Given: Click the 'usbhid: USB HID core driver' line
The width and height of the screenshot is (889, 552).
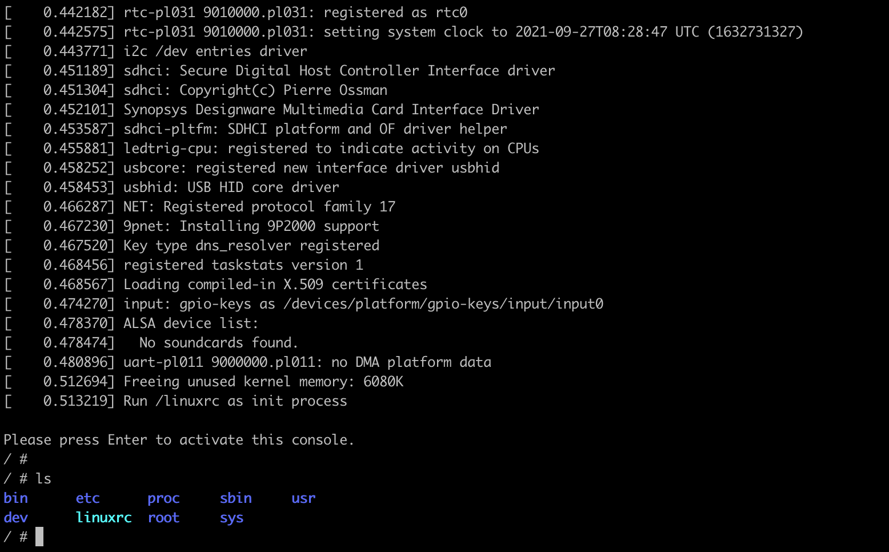Looking at the screenshot, I should pyautogui.click(x=231, y=187).
